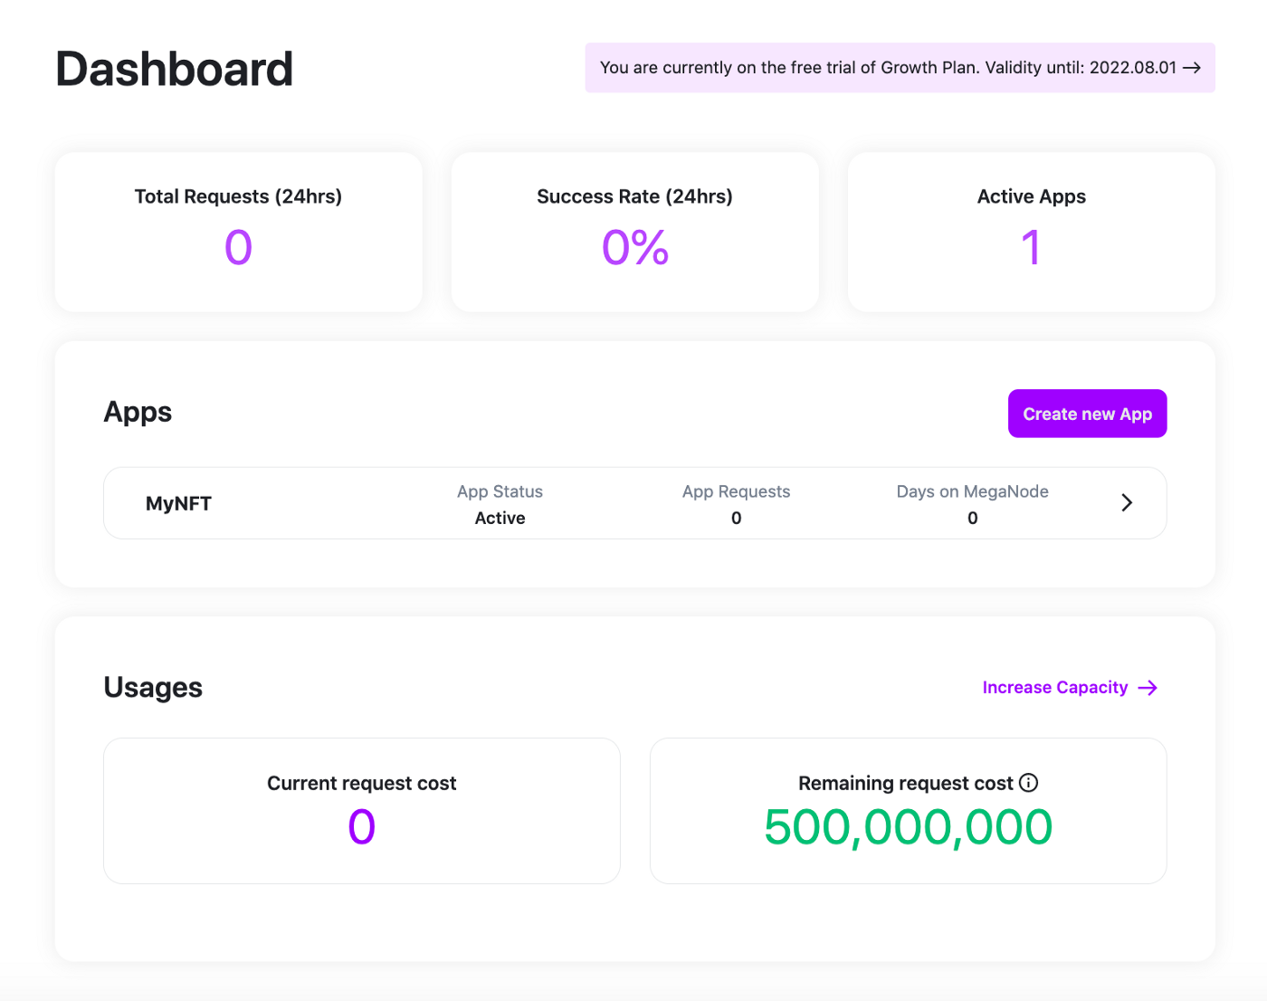Click the App Requests label in the MyNFT row

[736, 491]
